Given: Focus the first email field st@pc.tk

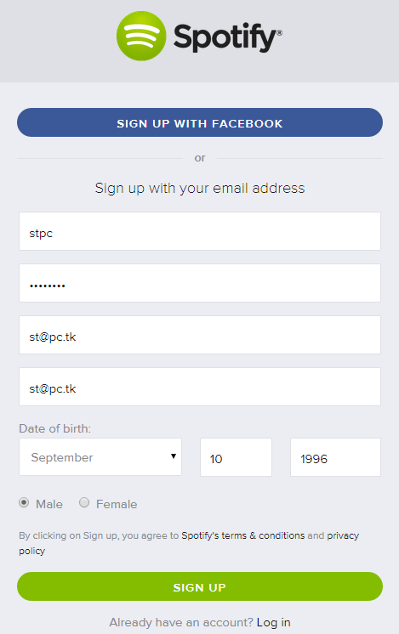Looking at the screenshot, I should [x=200, y=335].
